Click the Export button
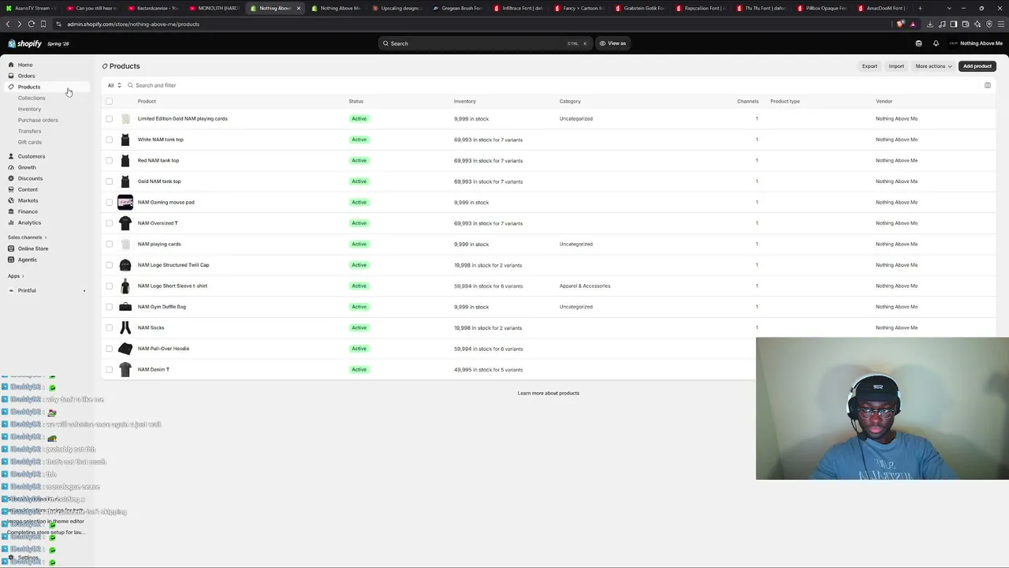The width and height of the screenshot is (1009, 568). 869,66
